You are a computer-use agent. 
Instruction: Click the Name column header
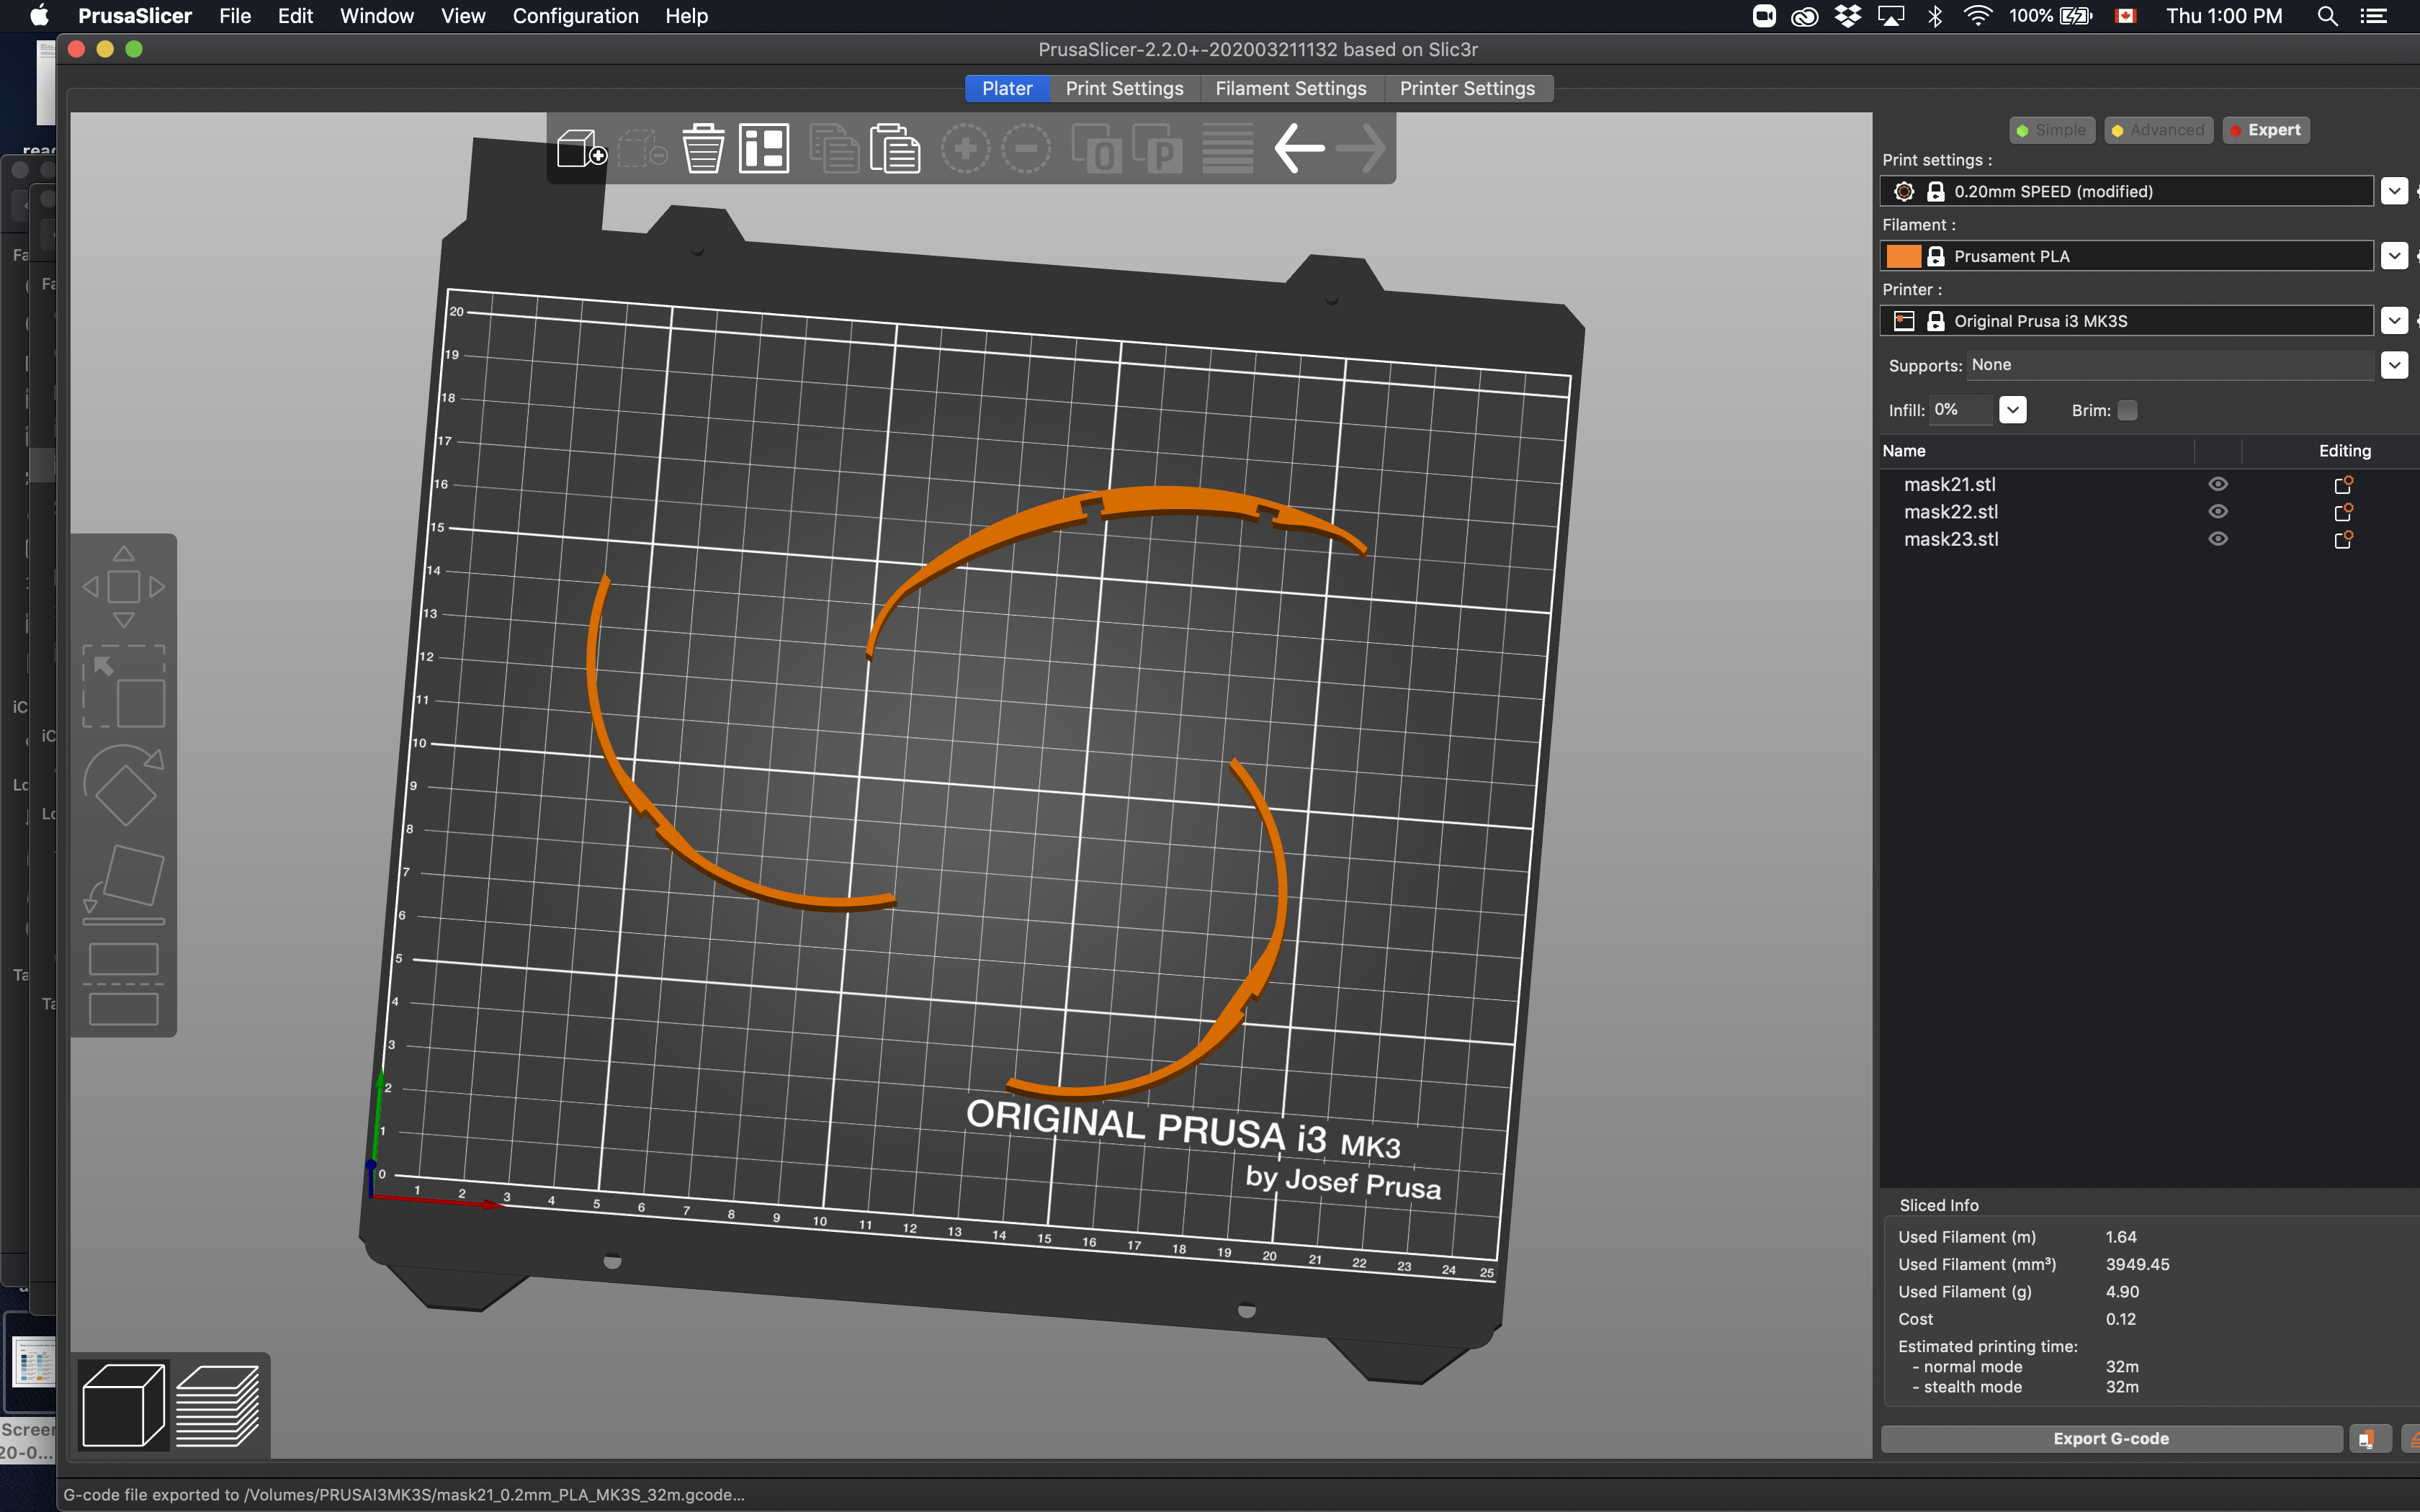click(x=1904, y=451)
